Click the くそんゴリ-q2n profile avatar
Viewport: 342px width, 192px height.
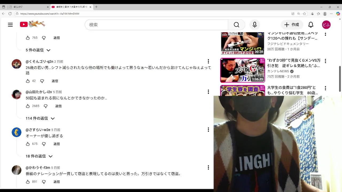coord(17,64)
